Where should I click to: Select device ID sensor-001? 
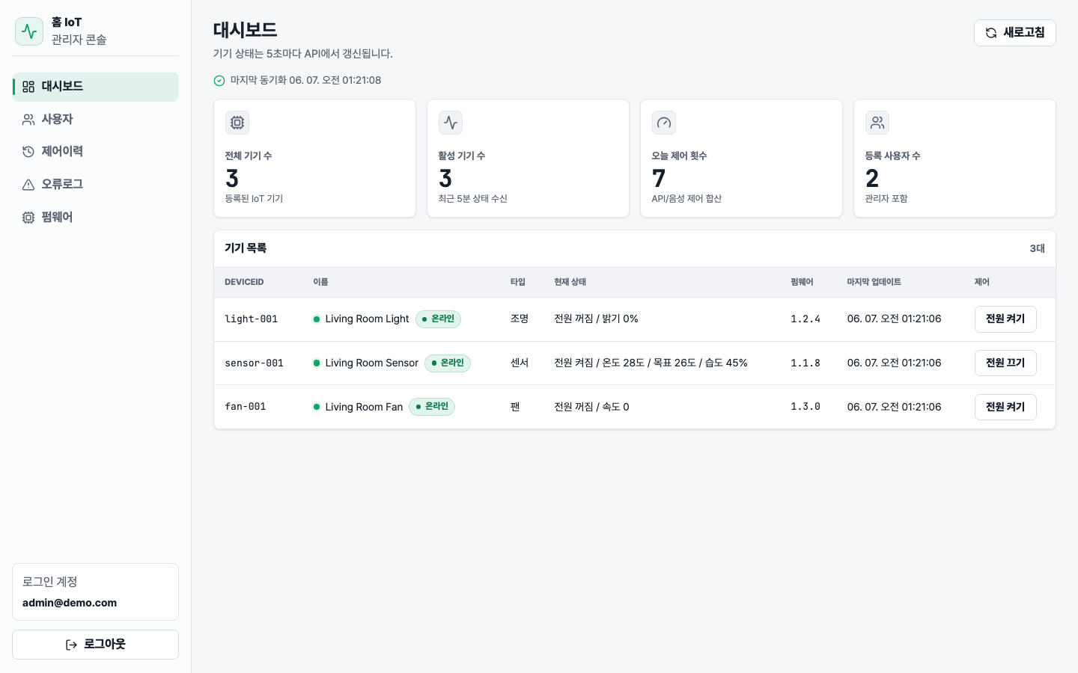pyautogui.click(x=255, y=363)
